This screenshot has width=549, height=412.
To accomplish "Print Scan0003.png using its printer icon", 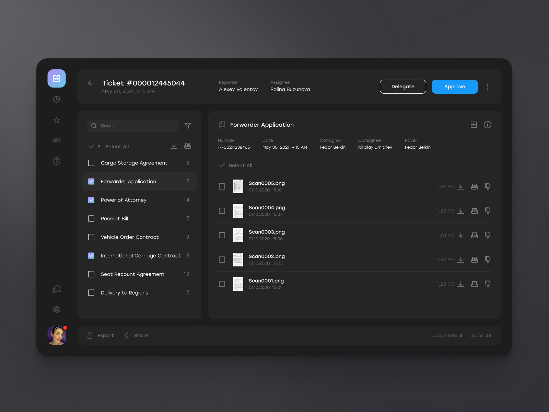I will pos(474,235).
